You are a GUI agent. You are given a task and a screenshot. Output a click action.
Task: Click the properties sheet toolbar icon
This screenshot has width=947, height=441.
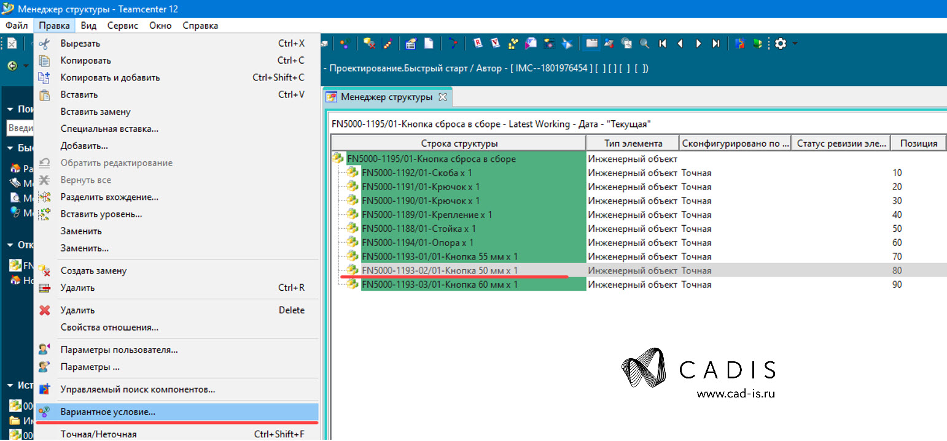click(411, 44)
